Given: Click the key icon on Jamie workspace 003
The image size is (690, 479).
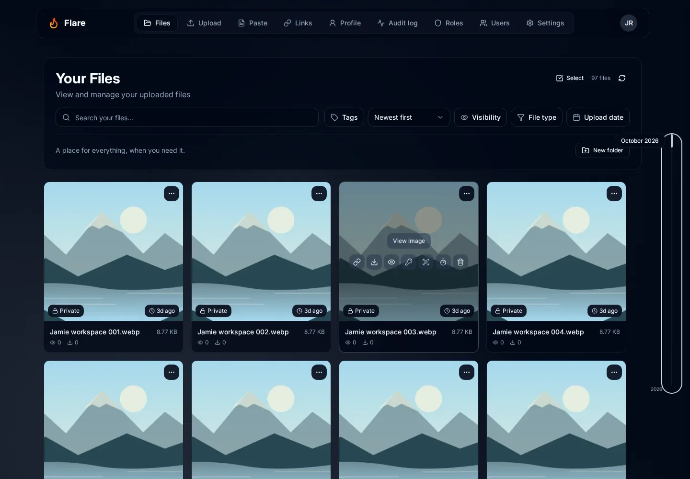Looking at the screenshot, I should click(x=409, y=262).
